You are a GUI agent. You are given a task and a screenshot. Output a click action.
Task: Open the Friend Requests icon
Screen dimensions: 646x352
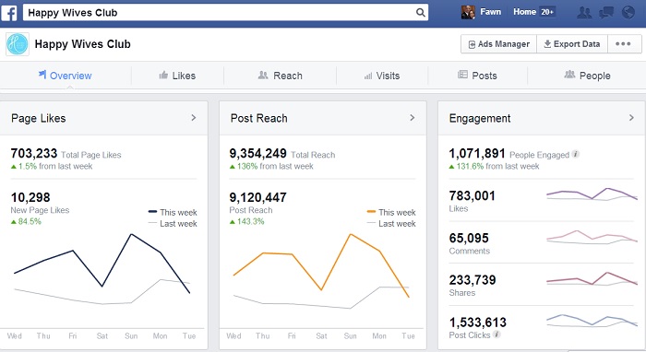pos(584,12)
